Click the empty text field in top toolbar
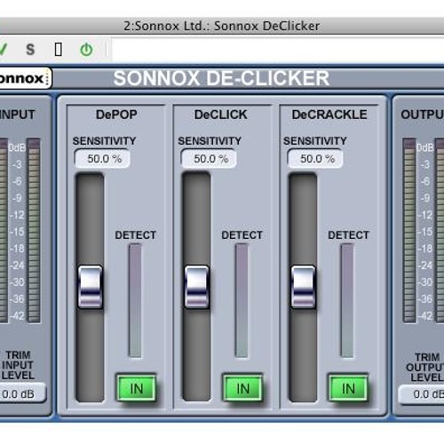 pyautogui.click(x=278, y=50)
